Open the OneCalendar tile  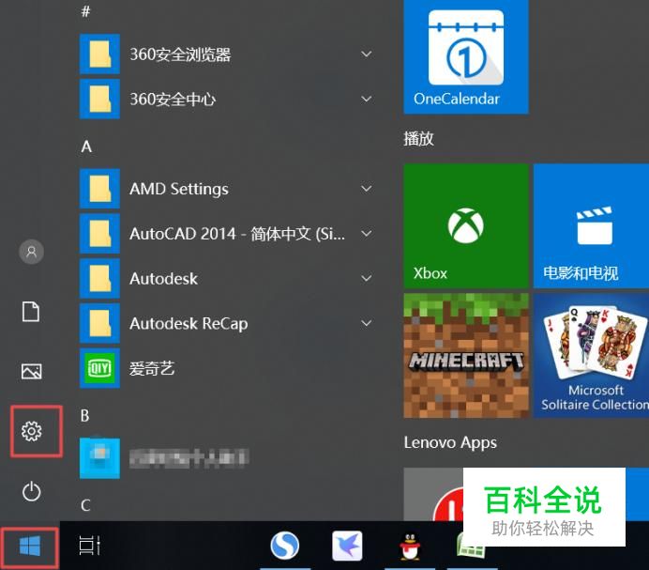pos(466,56)
